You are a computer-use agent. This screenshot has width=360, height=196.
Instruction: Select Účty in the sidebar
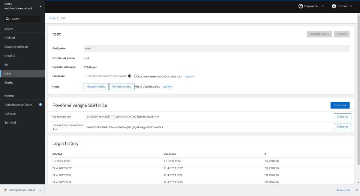click(x=22, y=73)
